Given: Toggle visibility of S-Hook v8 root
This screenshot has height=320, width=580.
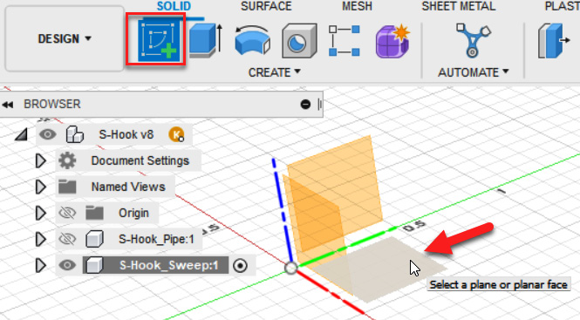Looking at the screenshot, I should click(48, 134).
